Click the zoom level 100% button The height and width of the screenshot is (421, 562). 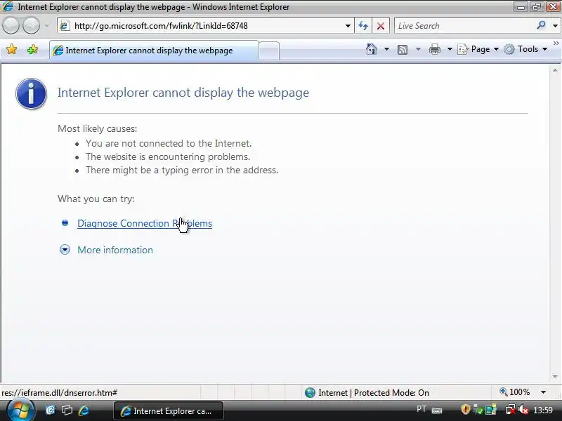515,392
